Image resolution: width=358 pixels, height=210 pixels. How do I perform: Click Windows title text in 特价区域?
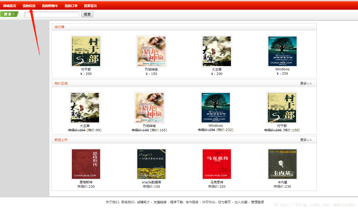coord(216,126)
